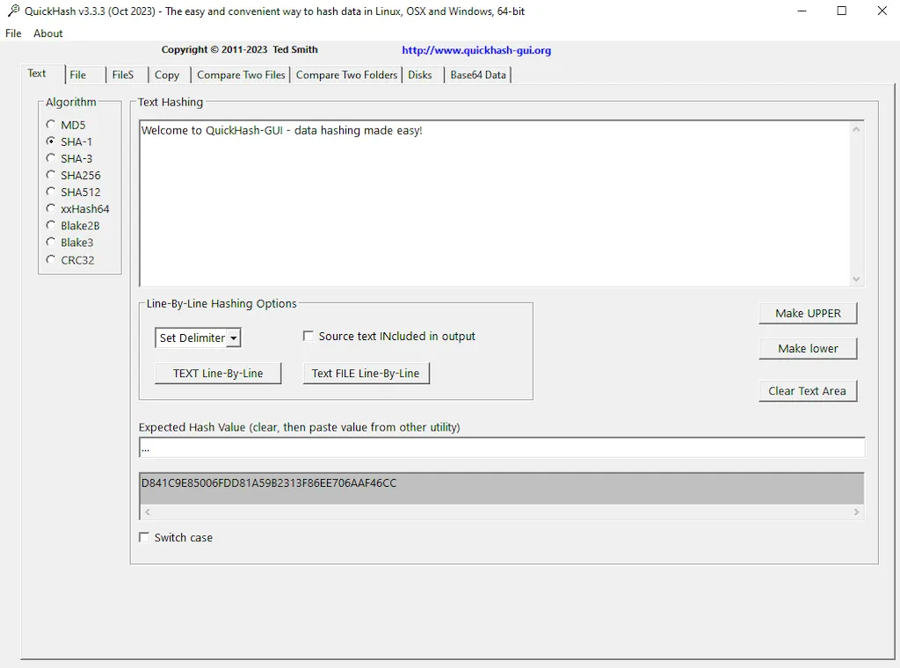Open the About menu
The height and width of the screenshot is (668, 900).
(x=48, y=33)
